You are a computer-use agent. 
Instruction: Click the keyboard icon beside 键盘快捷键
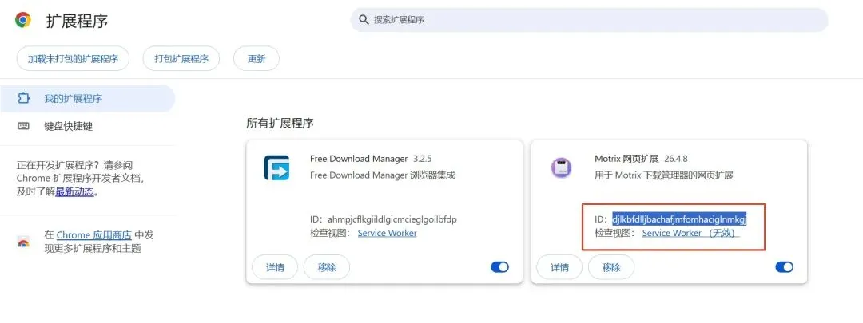click(x=23, y=126)
